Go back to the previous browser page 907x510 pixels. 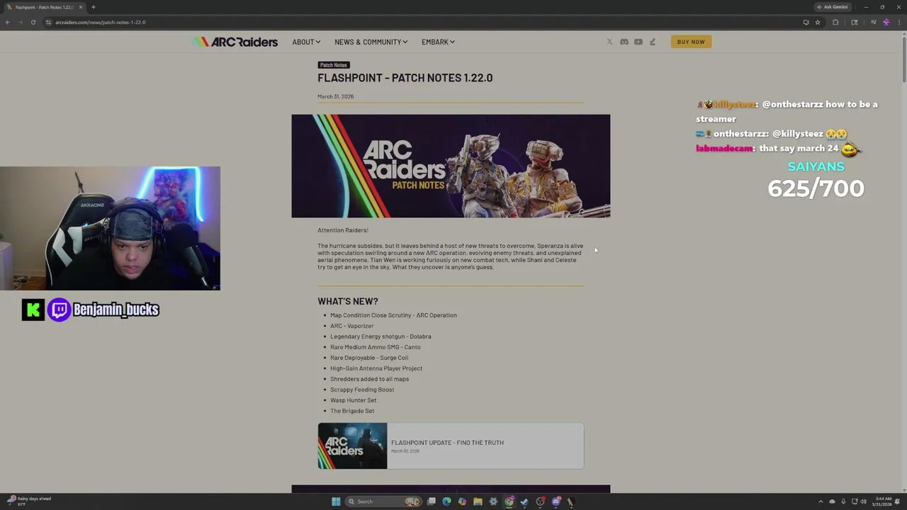point(8,22)
